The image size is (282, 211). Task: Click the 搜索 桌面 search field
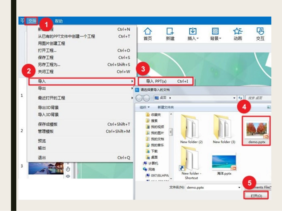pyautogui.click(x=258, y=98)
